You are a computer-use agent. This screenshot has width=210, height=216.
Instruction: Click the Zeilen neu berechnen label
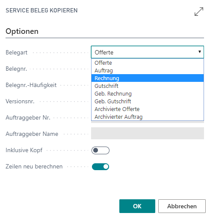pyautogui.click(x=34, y=166)
